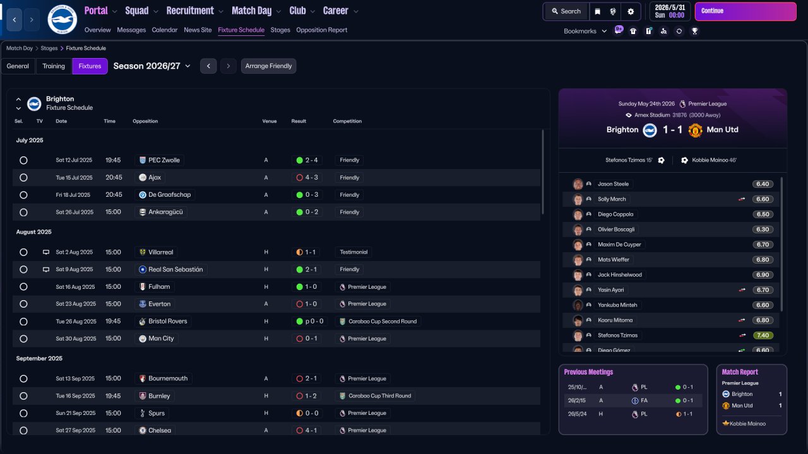Screen dimensions: 808x454
Task: Switch to the Training tab
Action: pyautogui.click(x=54, y=66)
